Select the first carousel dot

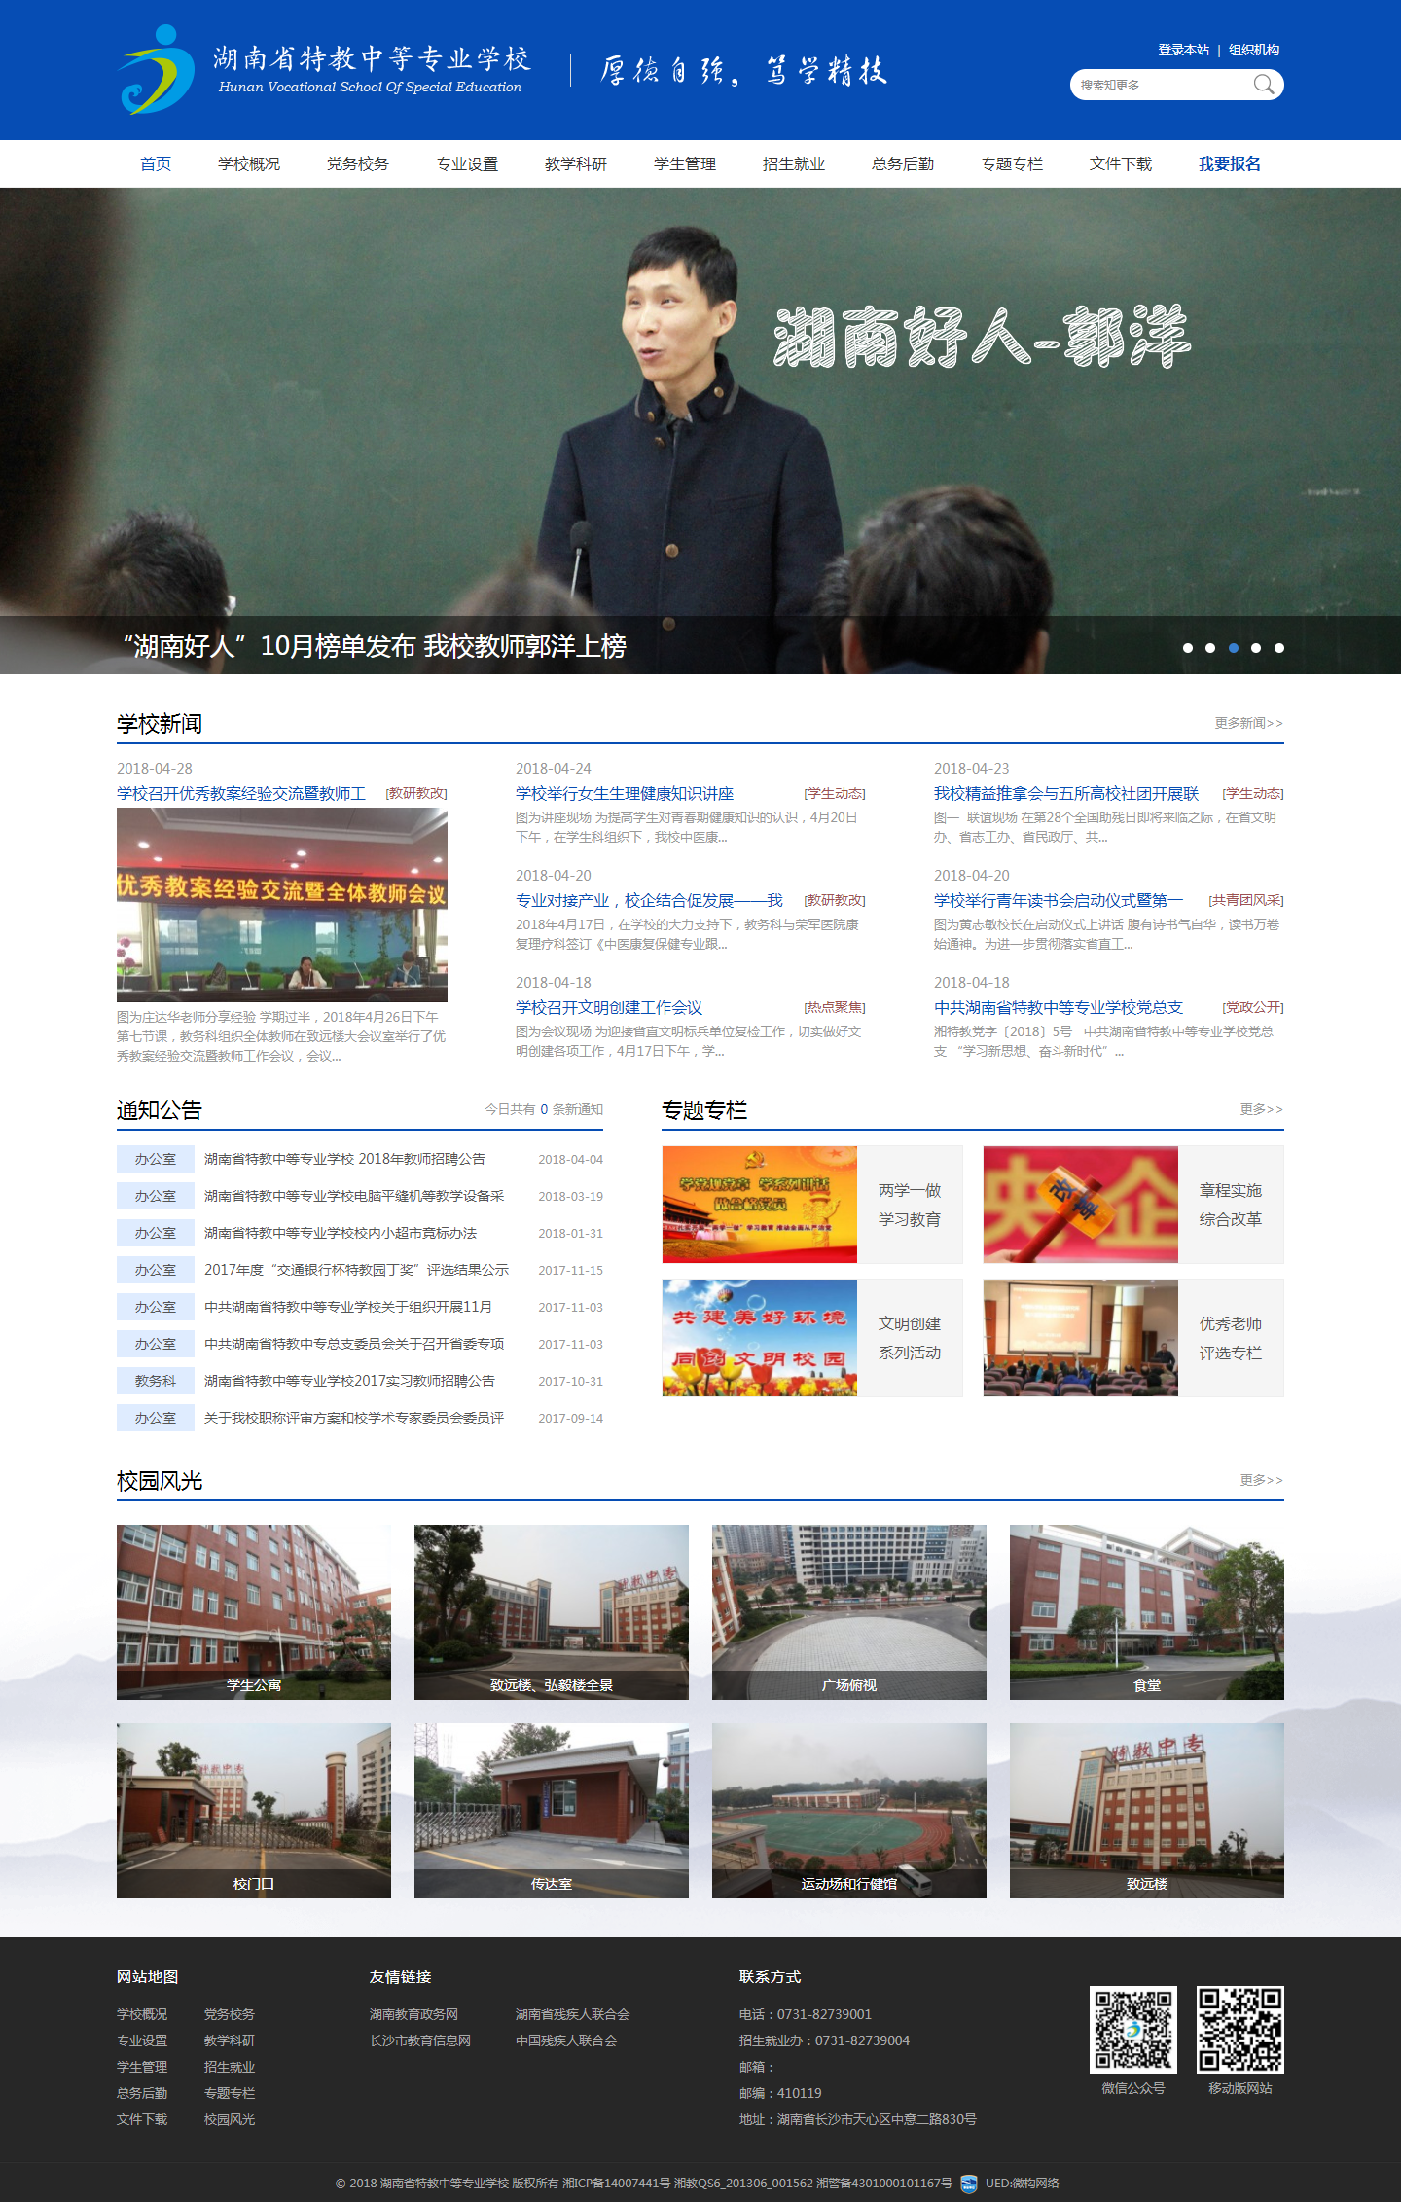[x=1187, y=648]
